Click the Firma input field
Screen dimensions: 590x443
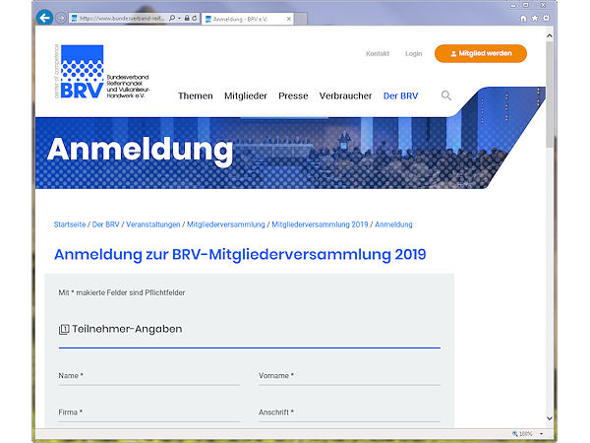pos(149,412)
